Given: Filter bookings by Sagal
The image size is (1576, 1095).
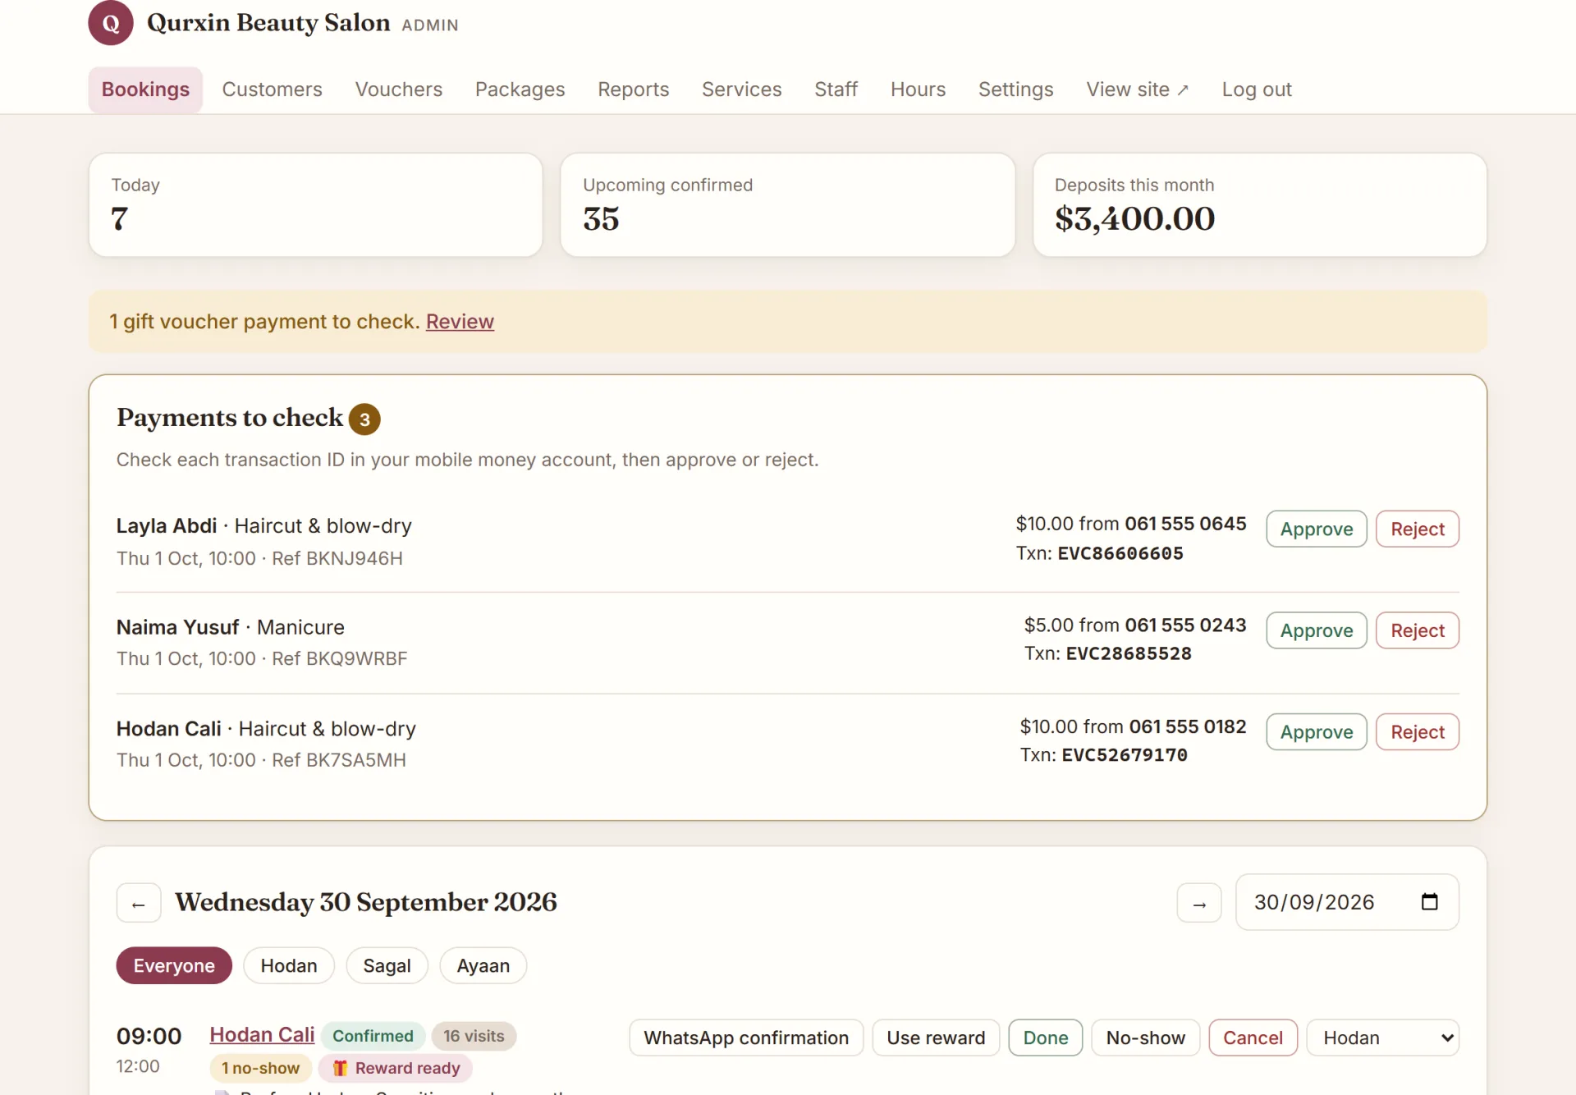Looking at the screenshot, I should (x=387, y=966).
